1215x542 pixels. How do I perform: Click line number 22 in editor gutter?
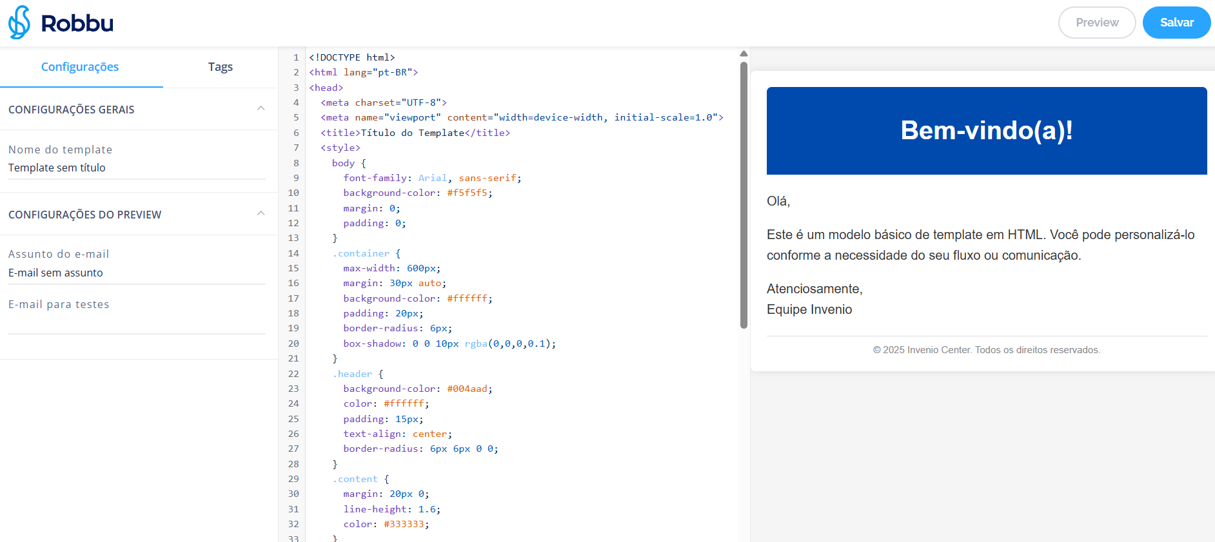tap(293, 374)
